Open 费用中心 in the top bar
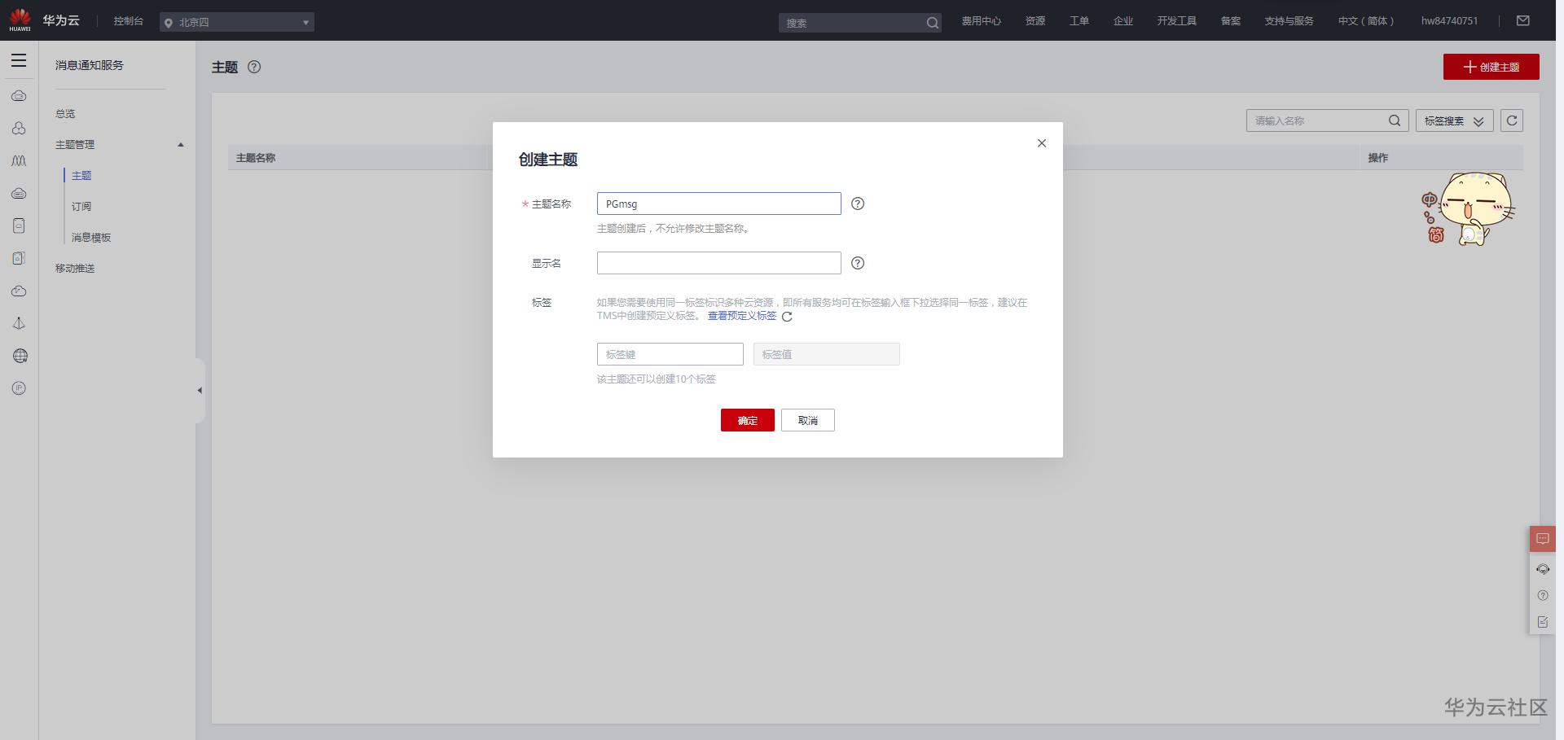Image resolution: width=1564 pixels, height=740 pixels. pos(982,21)
